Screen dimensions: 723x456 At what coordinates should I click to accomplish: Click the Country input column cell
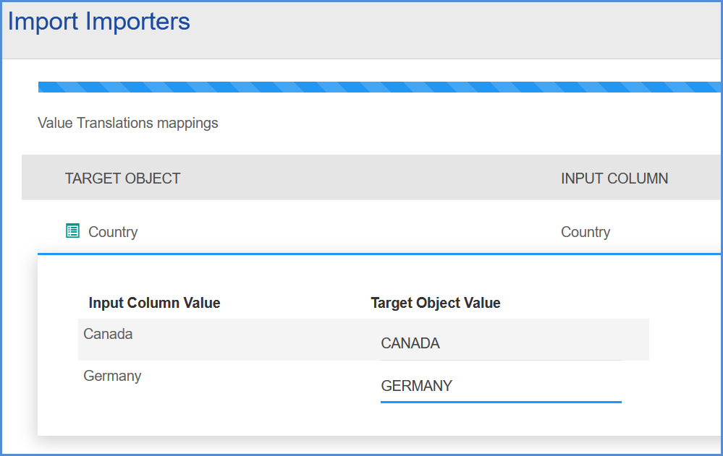(585, 232)
